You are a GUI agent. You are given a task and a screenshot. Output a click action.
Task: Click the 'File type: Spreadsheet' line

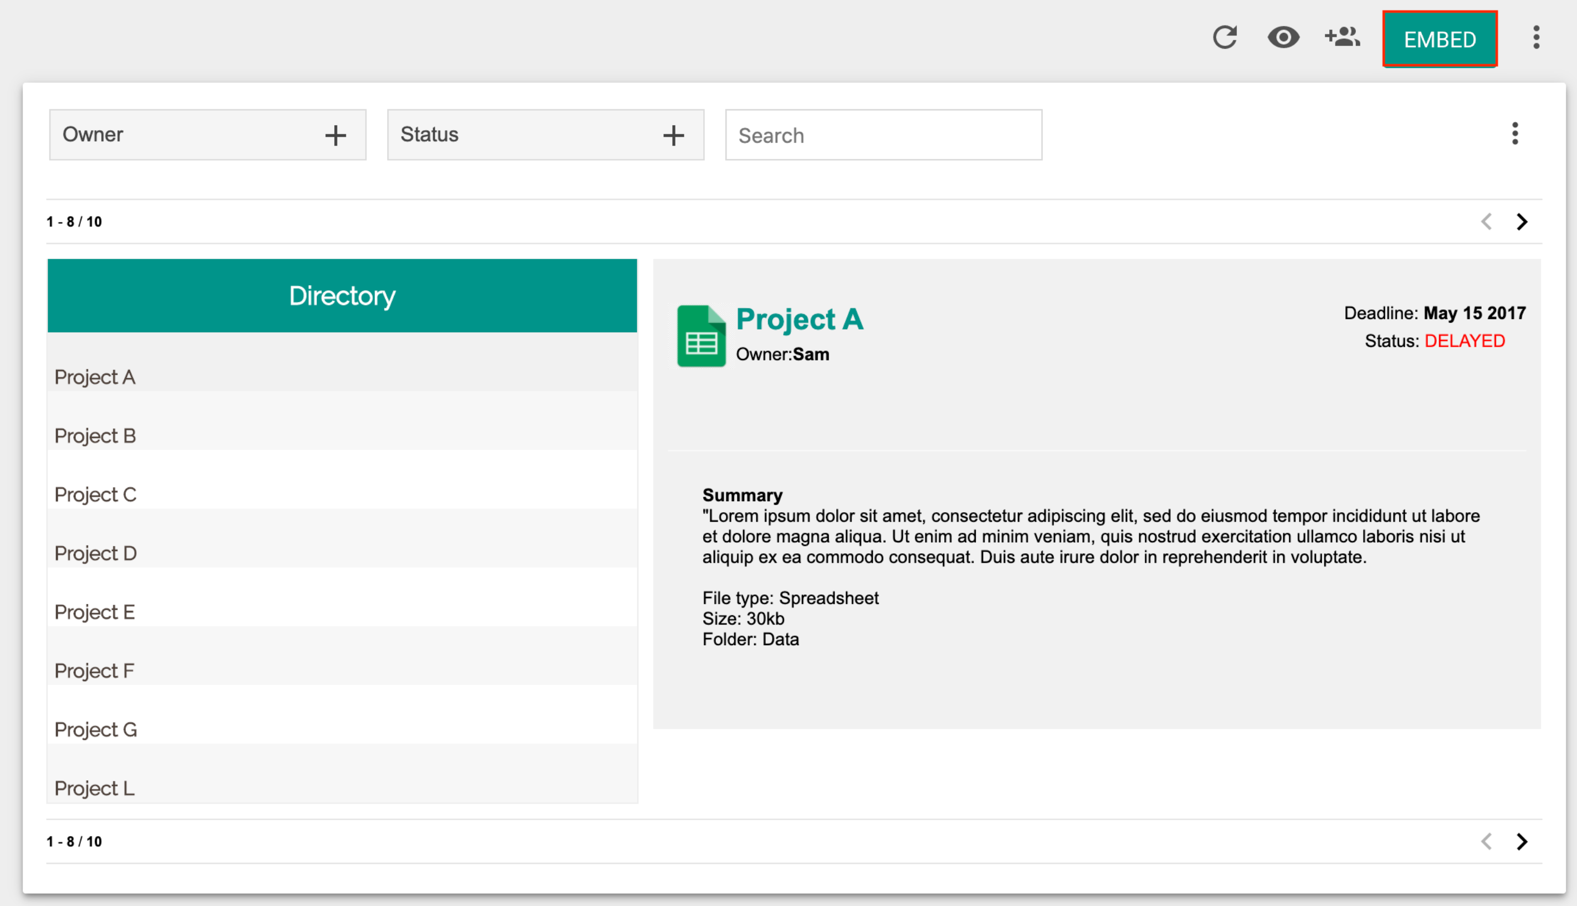click(x=790, y=598)
